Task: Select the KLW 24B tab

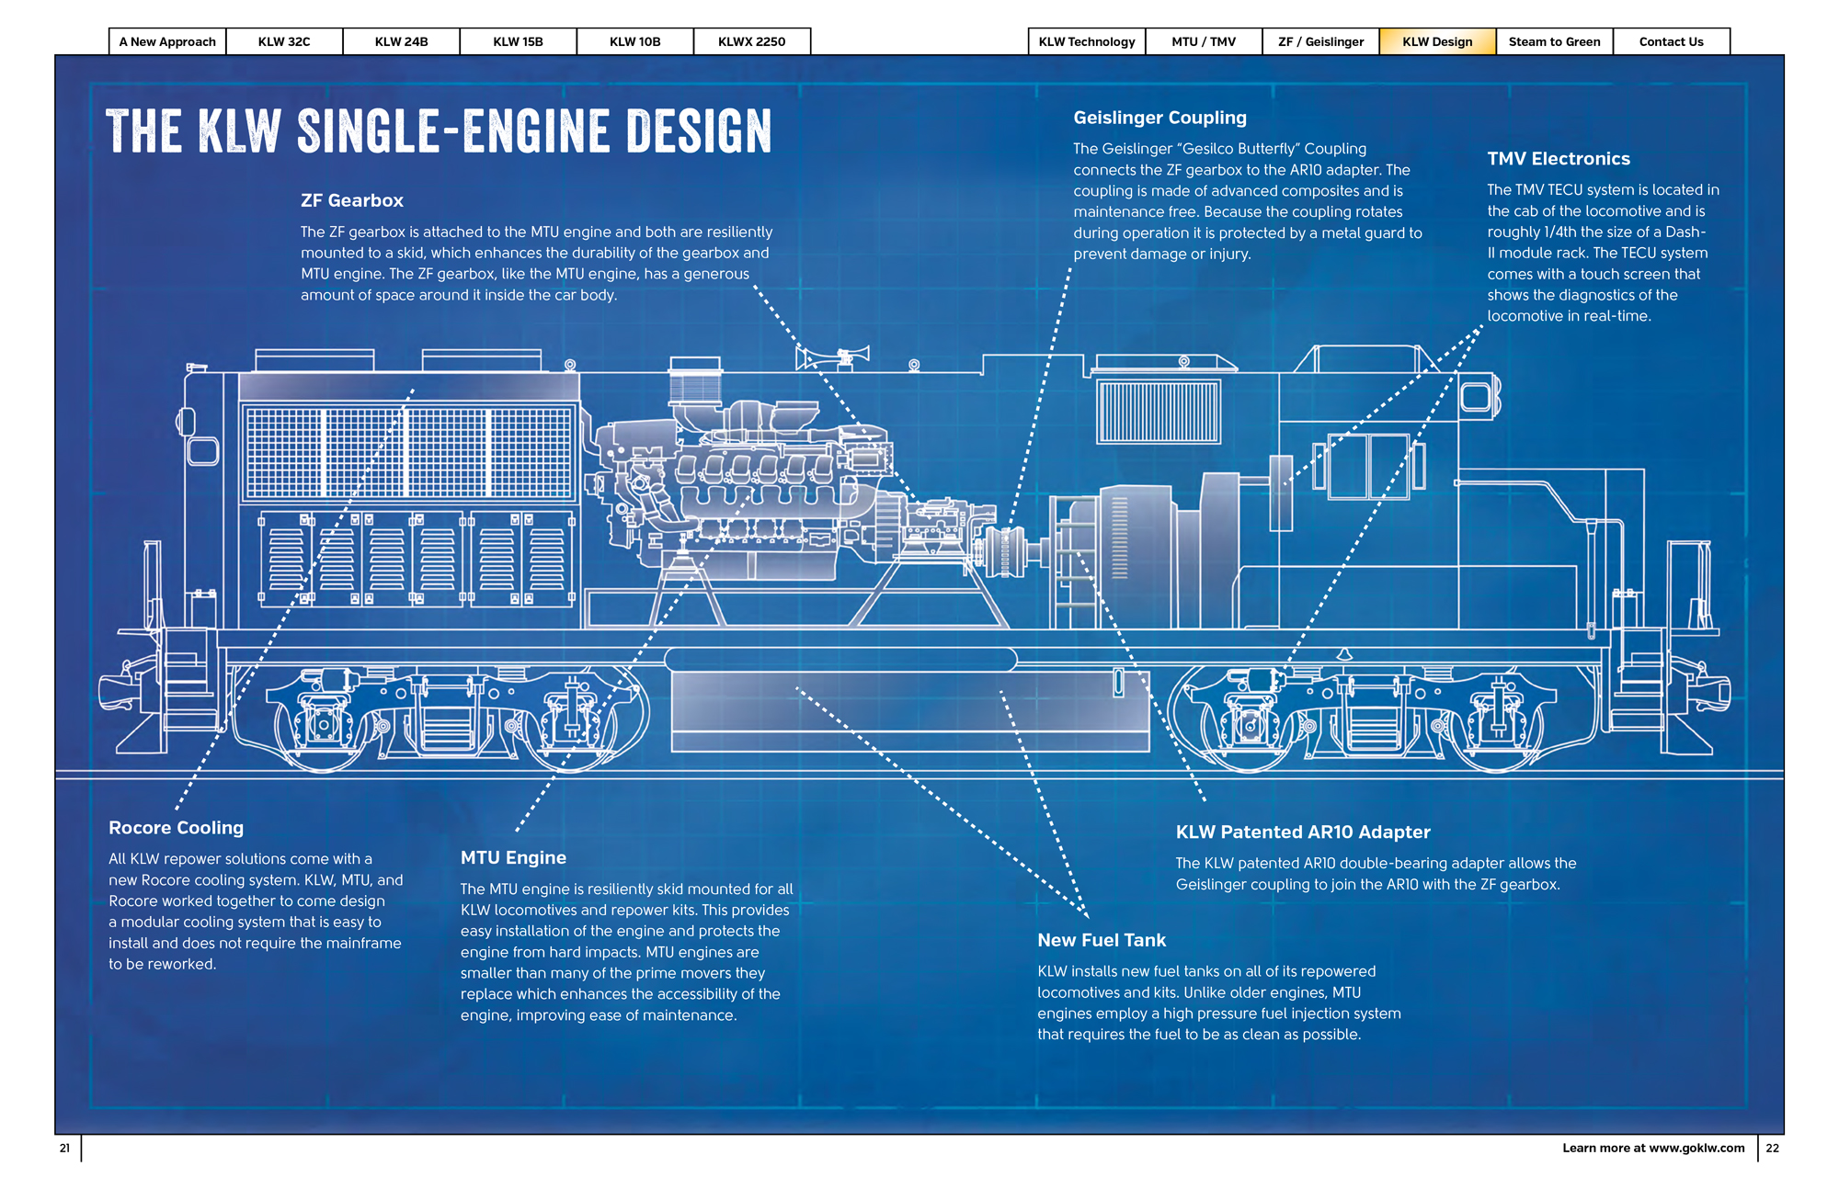Action: click(401, 41)
